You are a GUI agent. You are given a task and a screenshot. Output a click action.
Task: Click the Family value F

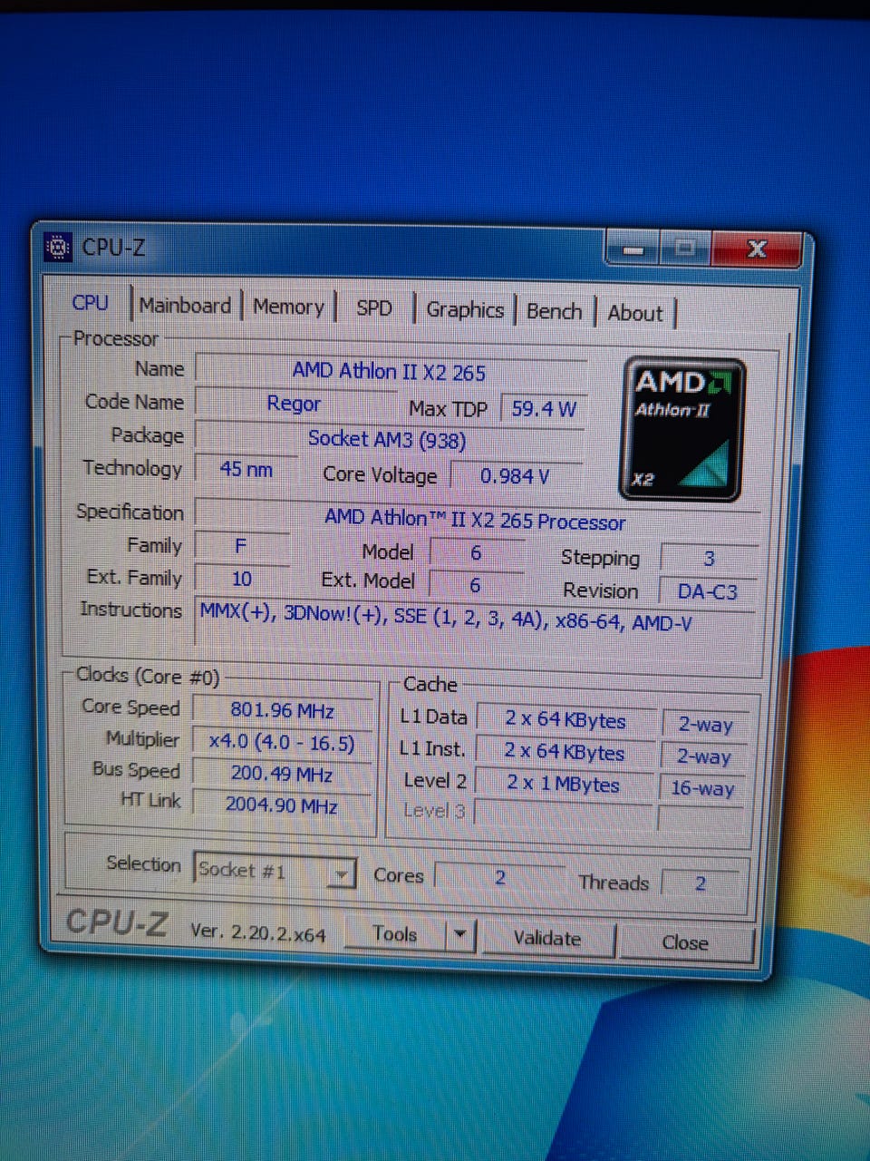point(240,546)
